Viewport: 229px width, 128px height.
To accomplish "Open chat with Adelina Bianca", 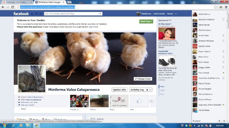I will coord(209,14).
